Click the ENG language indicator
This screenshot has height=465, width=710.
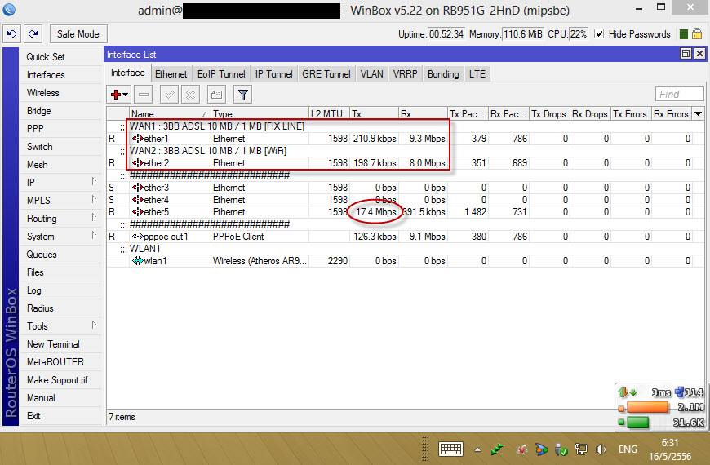coord(628,449)
